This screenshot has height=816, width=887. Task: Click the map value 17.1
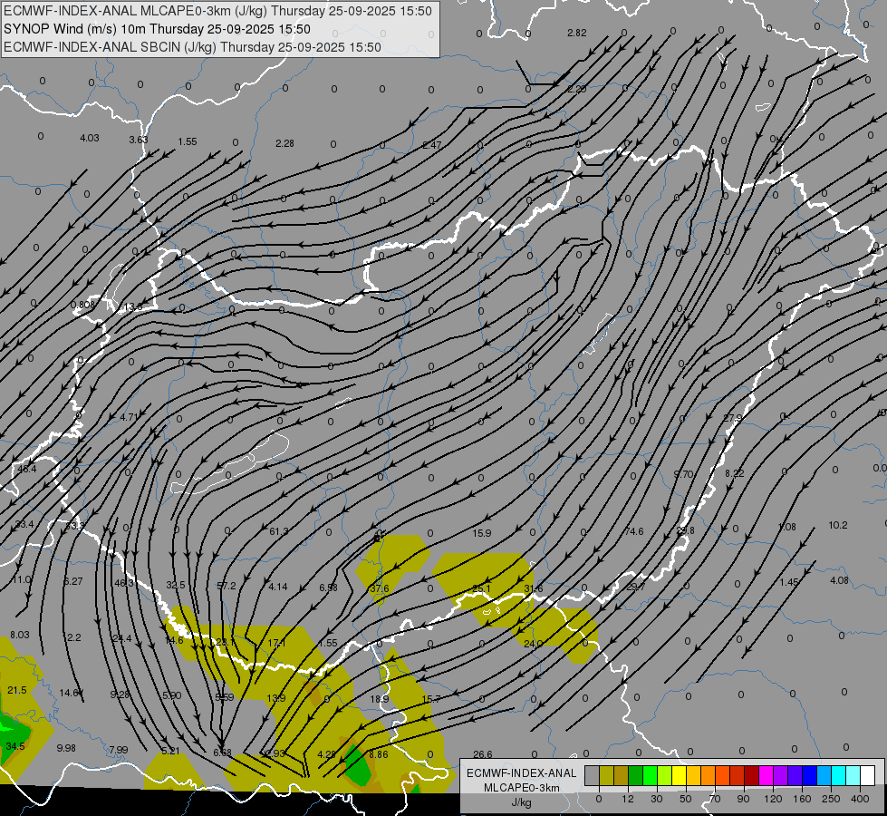pyautogui.click(x=276, y=643)
